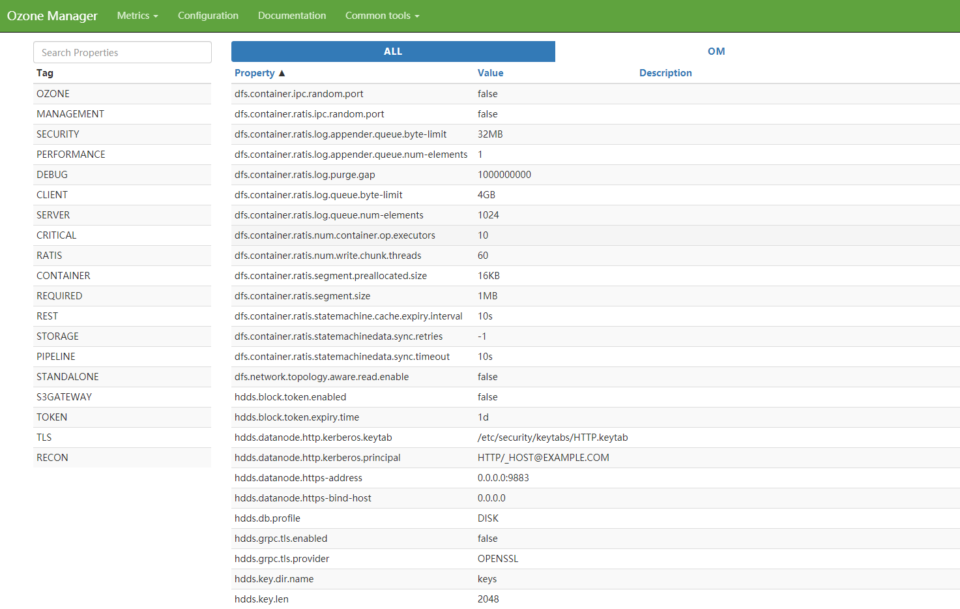Click the ascending sort arrow beside Property

point(282,73)
